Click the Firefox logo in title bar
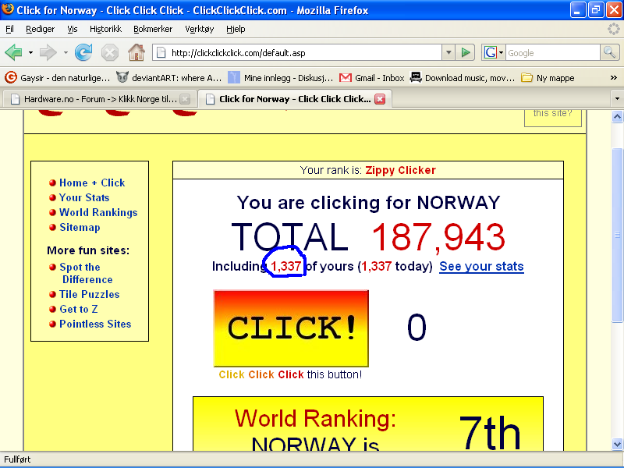The width and height of the screenshot is (624, 468). (x=8, y=9)
